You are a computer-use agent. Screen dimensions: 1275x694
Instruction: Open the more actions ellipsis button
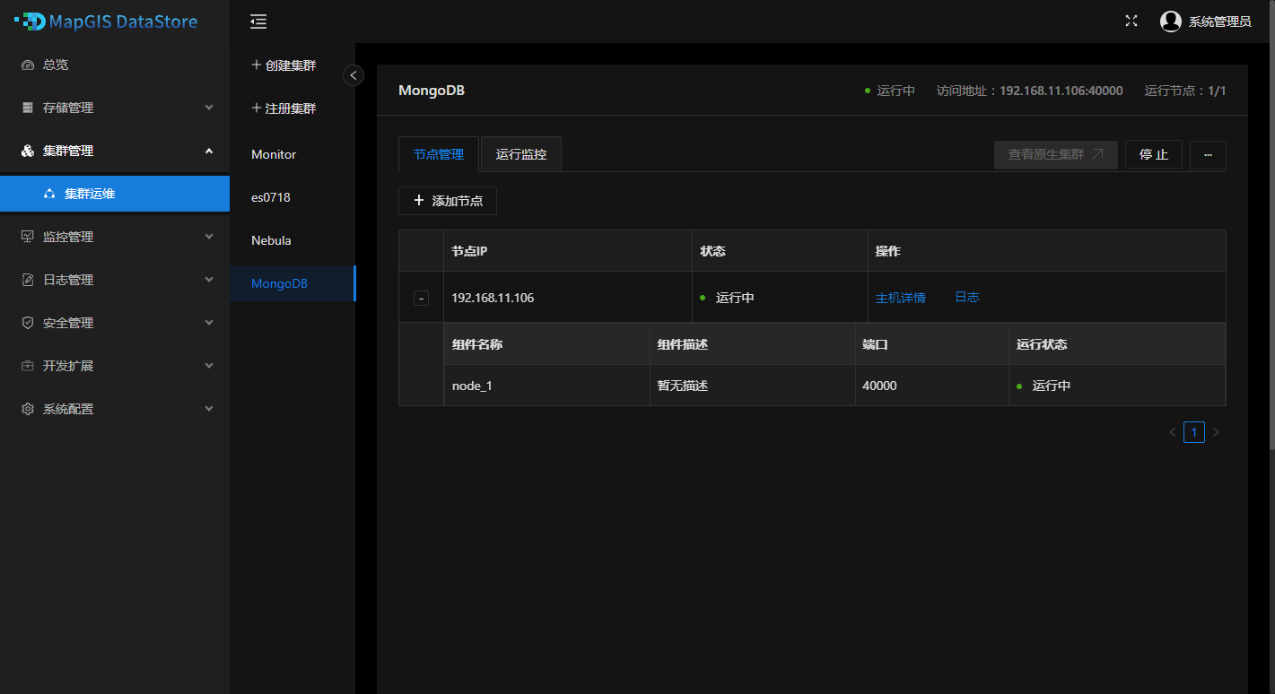[1208, 154]
